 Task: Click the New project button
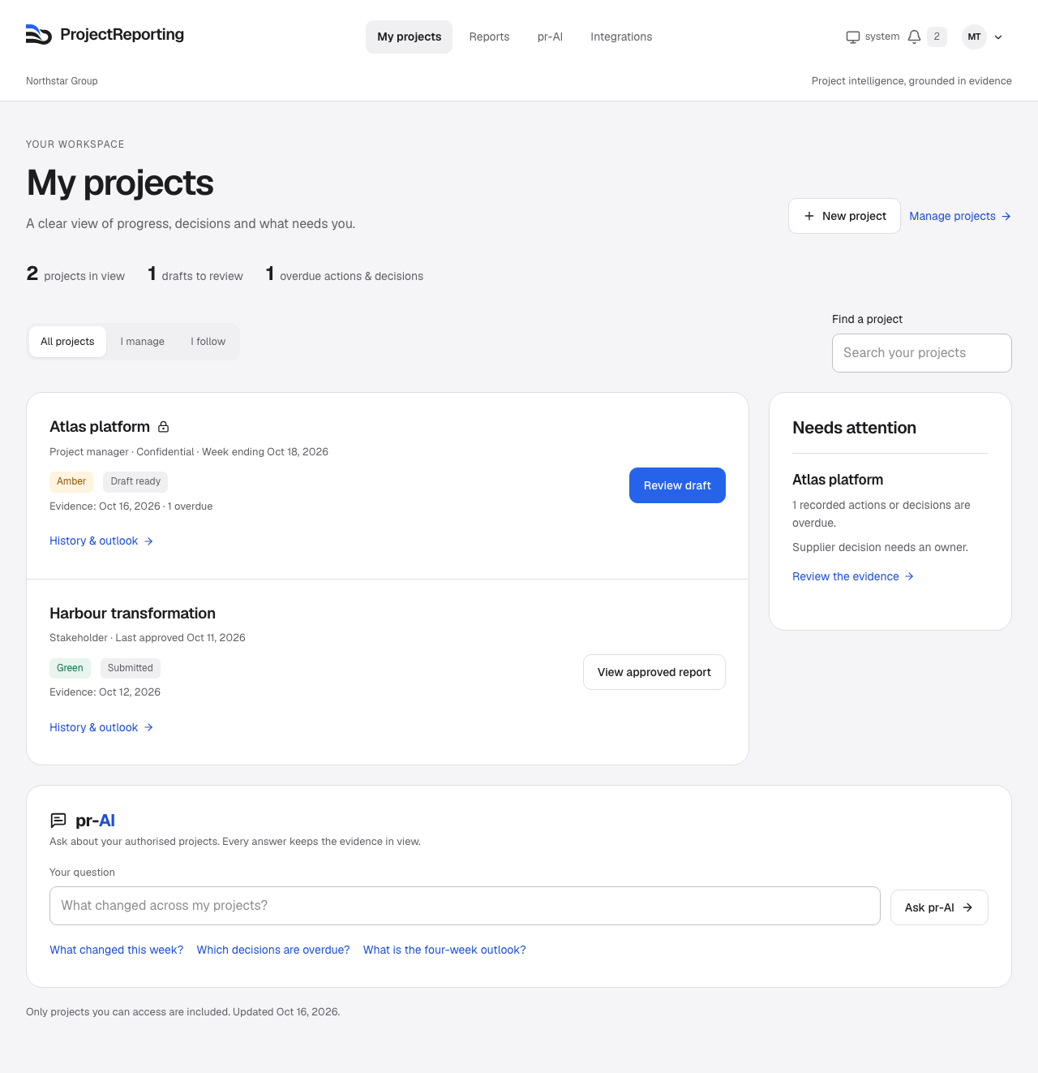click(844, 216)
